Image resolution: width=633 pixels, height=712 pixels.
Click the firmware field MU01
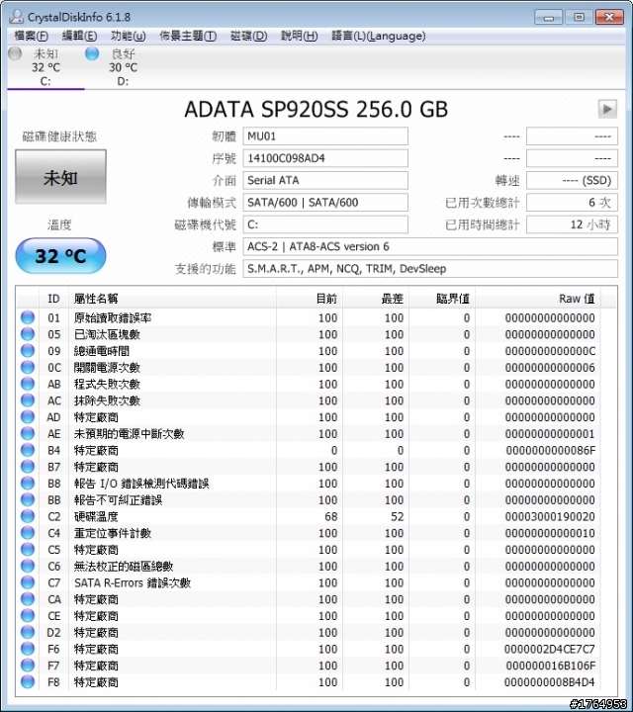(325, 136)
